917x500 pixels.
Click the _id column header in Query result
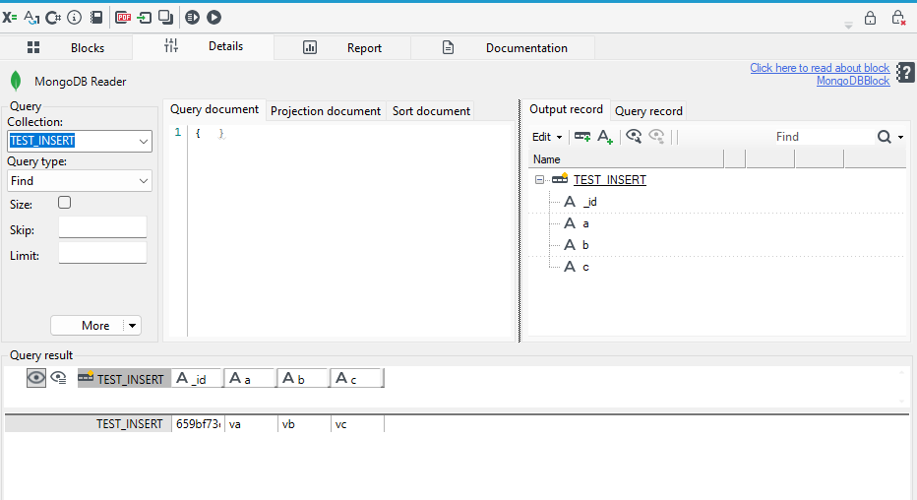coord(198,378)
